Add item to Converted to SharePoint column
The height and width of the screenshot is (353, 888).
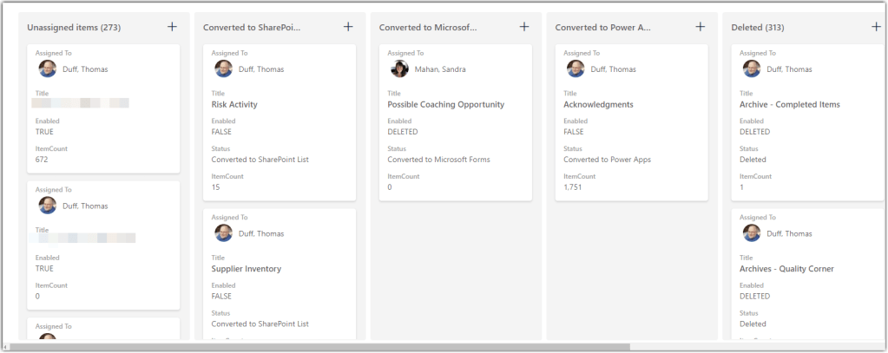pos(348,27)
